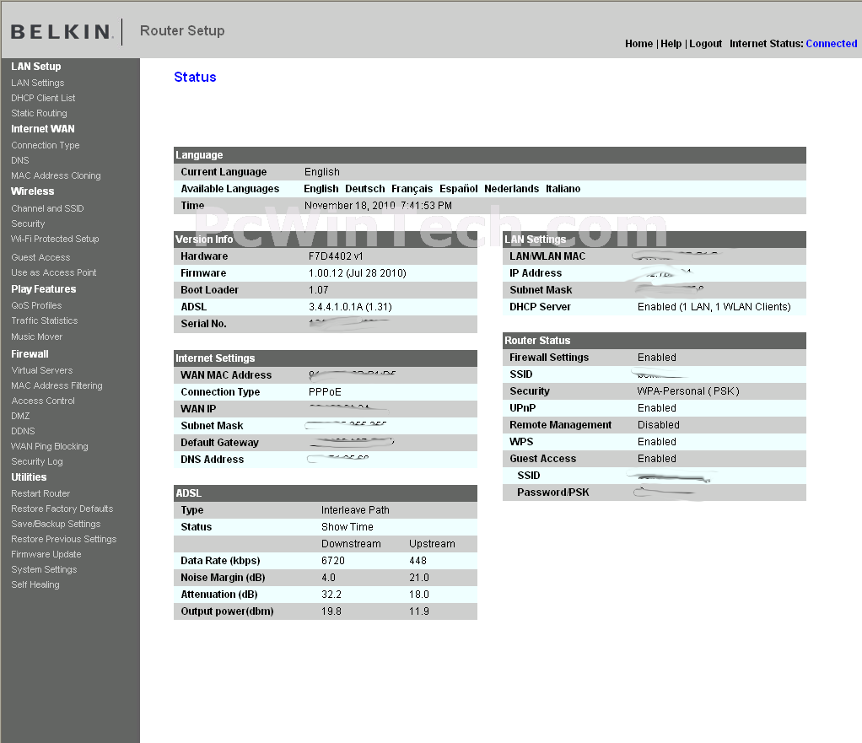Screen dimensions: 862x743
Task: Click the PPPoE connection type value
Action: pos(325,392)
